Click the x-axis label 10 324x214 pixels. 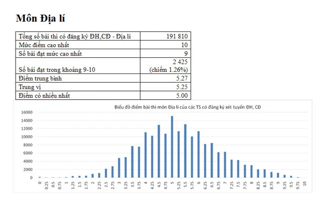305,183
